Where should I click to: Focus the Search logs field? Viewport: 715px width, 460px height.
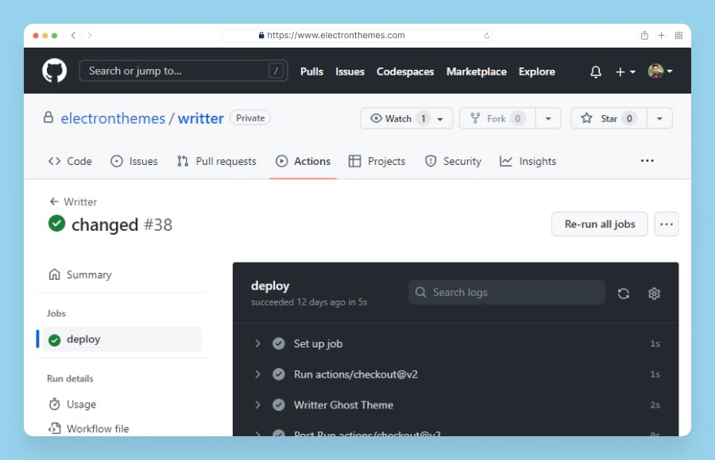tap(507, 293)
